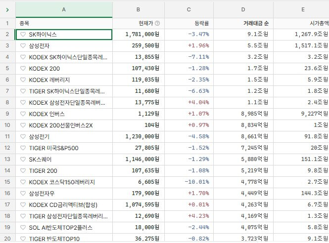Click heart icon beside KODEX 레버리지
Image resolution: width=329 pixels, height=243 pixels.
point(23,80)
